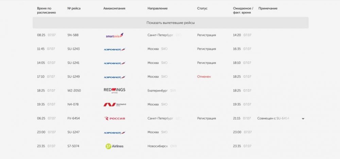Click the Отменен status of SU-1249
This screenshot has height=159, width=340.
204,77
